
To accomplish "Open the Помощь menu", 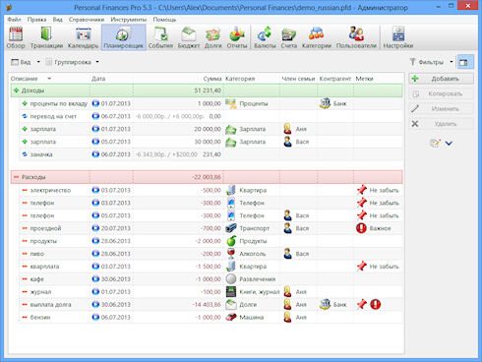I will tap(164, 20).
